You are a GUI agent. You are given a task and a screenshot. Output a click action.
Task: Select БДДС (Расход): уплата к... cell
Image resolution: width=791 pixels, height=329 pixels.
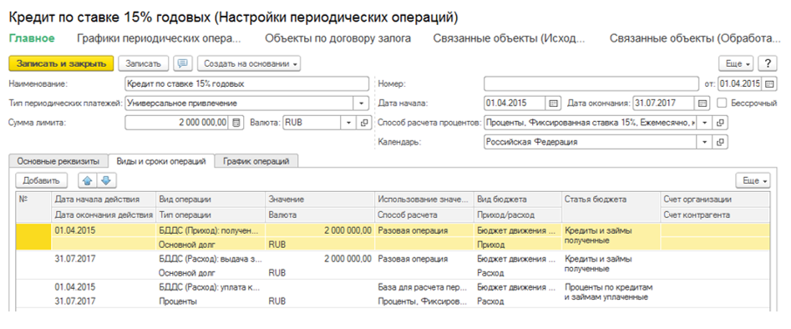[x=210, y=287]
